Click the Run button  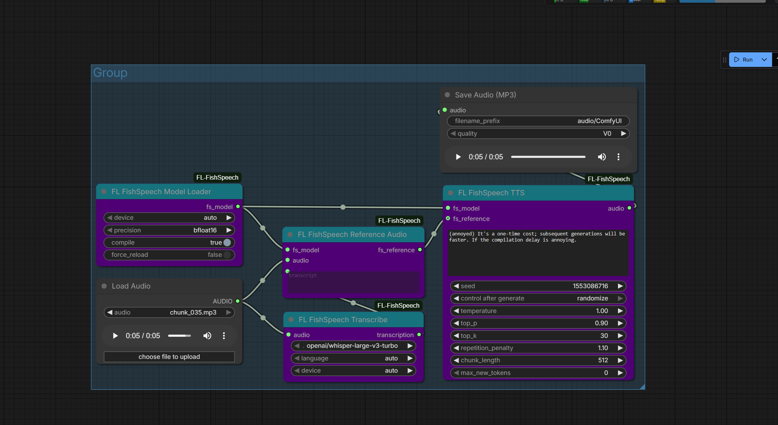coord(743,60)
